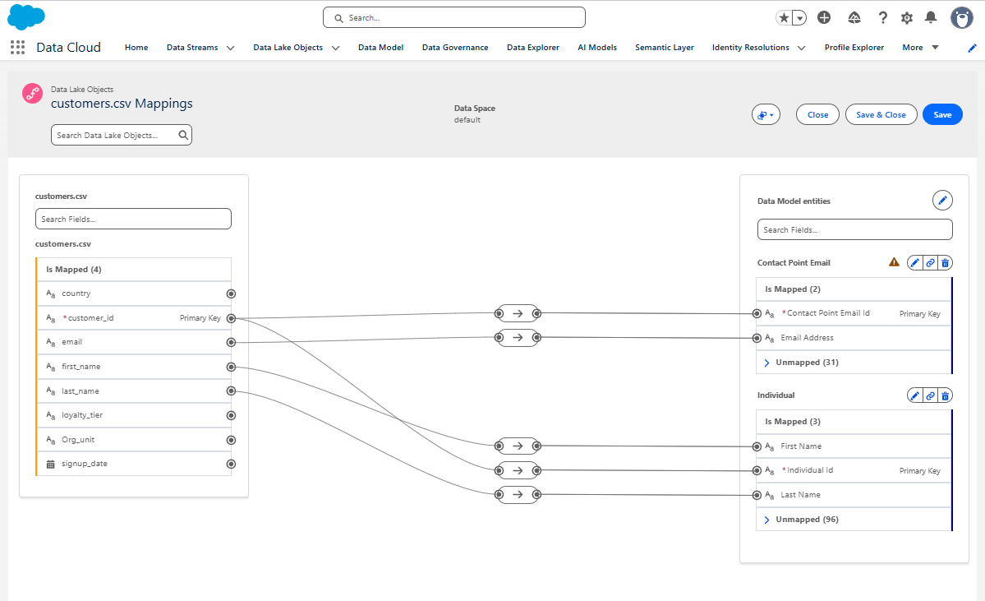985x601 pixels.
Task: Focus the global Search box
Action: coord(454,17)
